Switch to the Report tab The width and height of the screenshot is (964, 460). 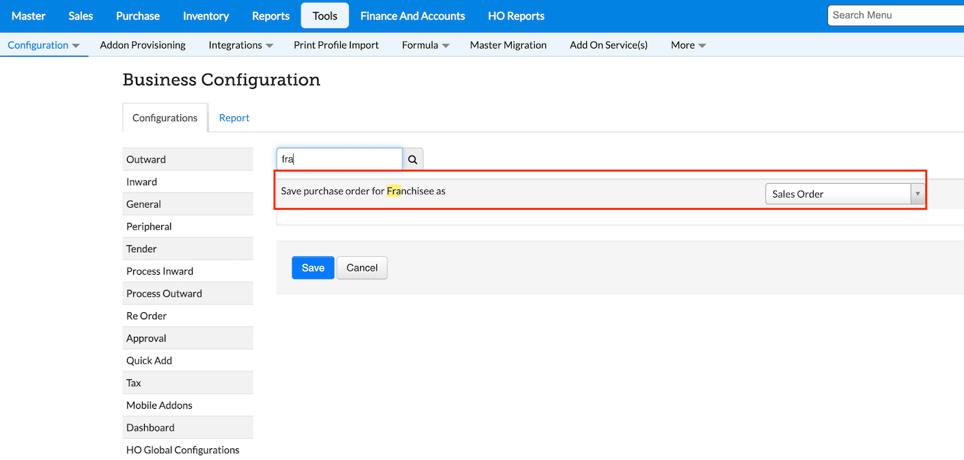click(234, 118)
